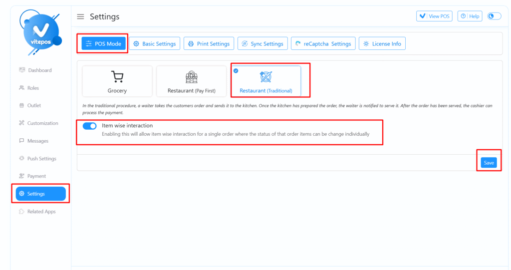Open the reCaptcha Settings tab
511x270 pixels.
click(x=323, y=44)
